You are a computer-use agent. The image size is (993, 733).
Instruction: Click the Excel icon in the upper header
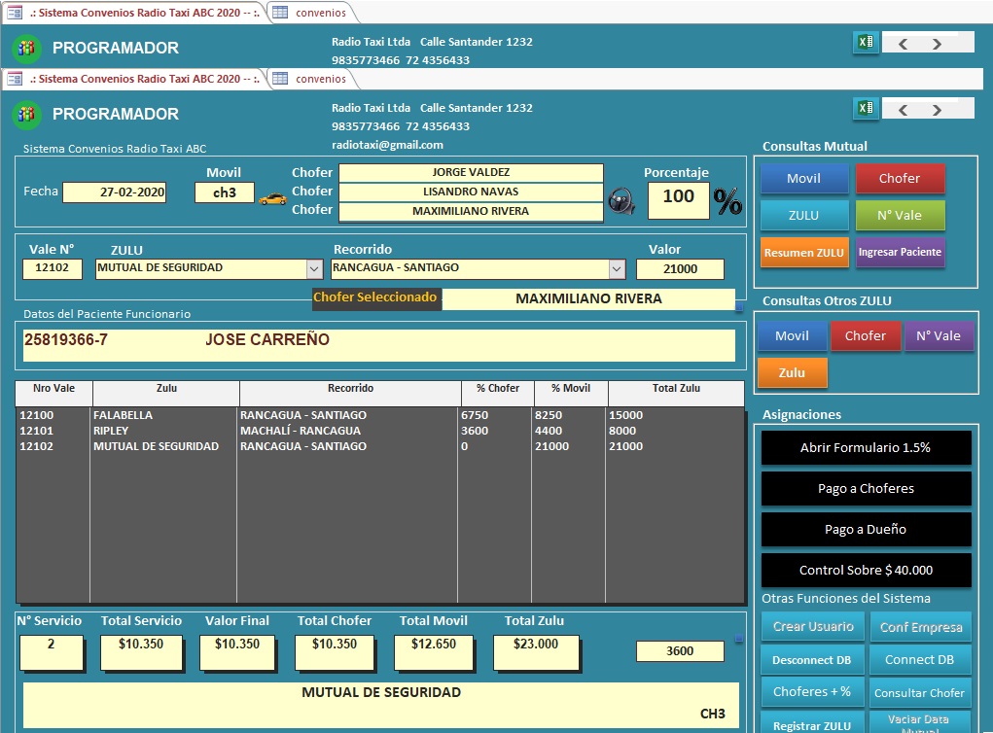tap(865, 43)
